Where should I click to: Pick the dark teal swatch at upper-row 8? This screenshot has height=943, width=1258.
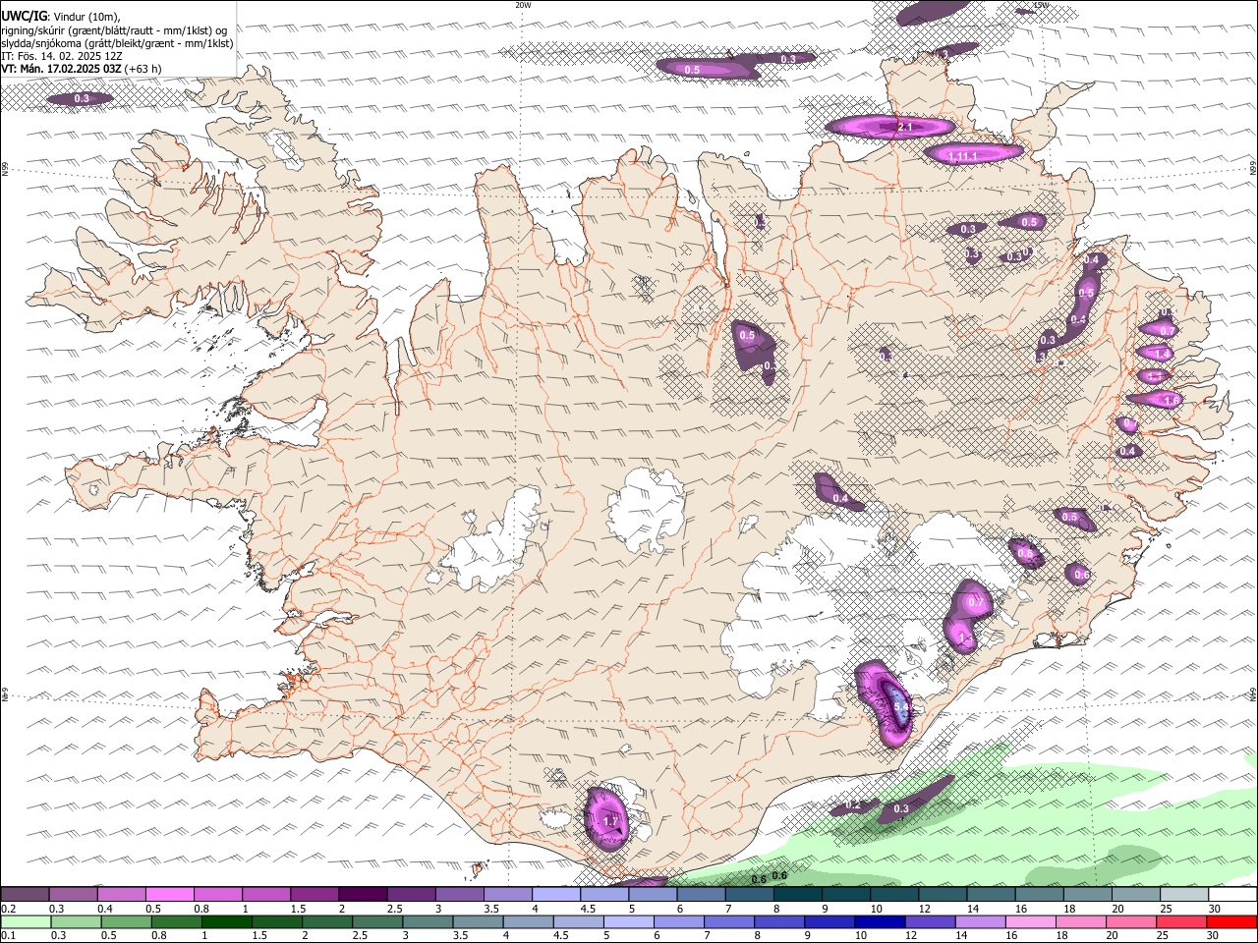click(797, 894)
